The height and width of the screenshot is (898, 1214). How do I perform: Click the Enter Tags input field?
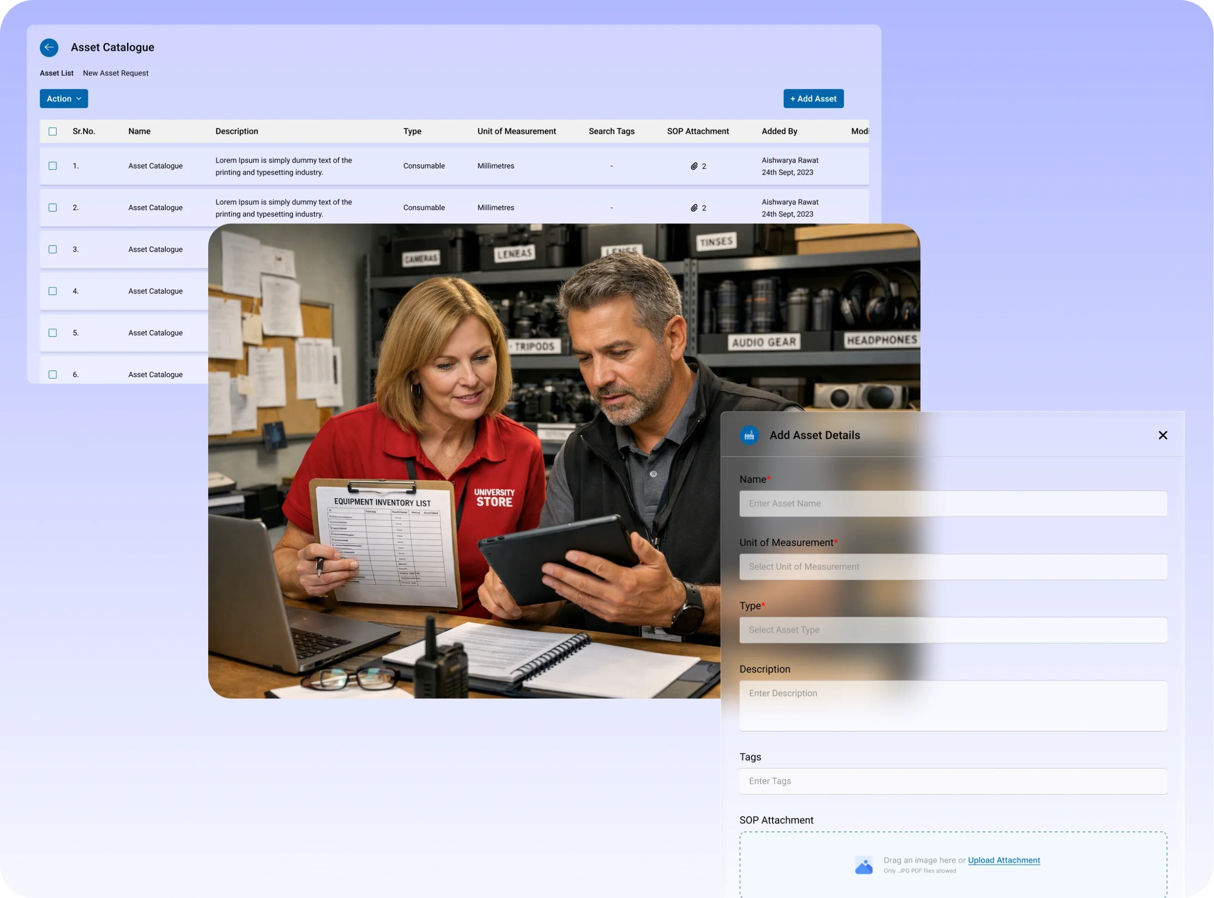[x=953, y=781]
